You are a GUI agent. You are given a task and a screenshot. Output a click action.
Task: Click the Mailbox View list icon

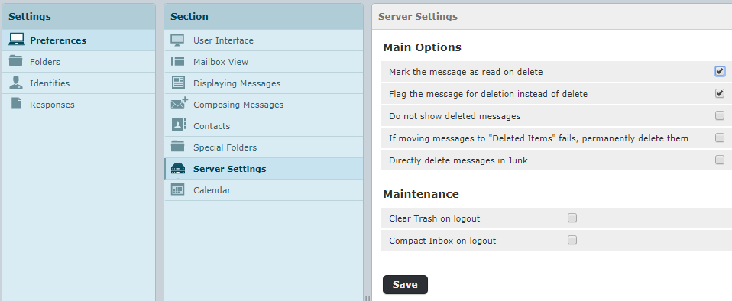(x=178, y=61)
